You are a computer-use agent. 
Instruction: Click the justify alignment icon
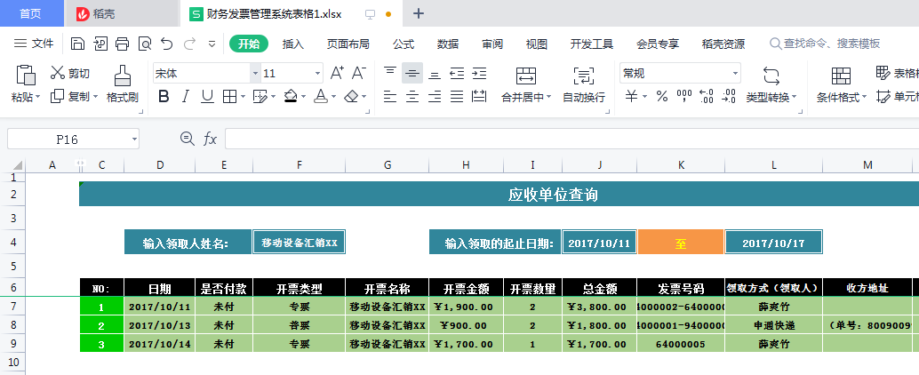(x=457, y=97)
